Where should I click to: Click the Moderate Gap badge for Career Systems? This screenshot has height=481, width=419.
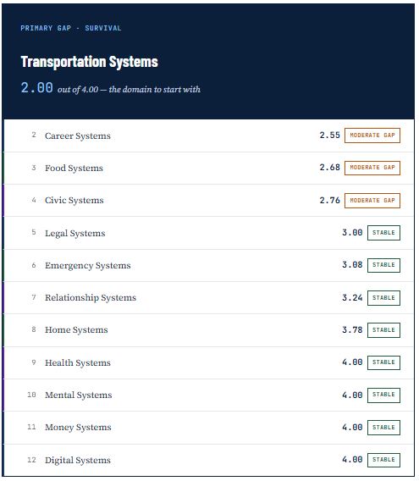[x=372, y=135]
